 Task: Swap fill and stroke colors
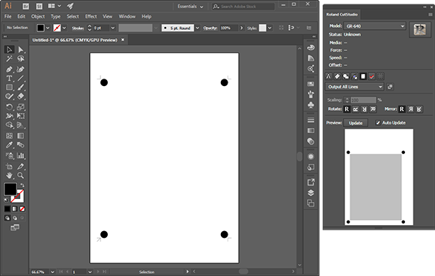pos(22,185)
